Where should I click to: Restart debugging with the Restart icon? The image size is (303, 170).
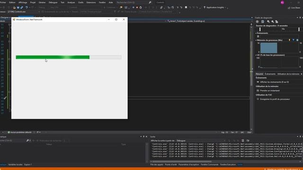(x=141, y=8)
